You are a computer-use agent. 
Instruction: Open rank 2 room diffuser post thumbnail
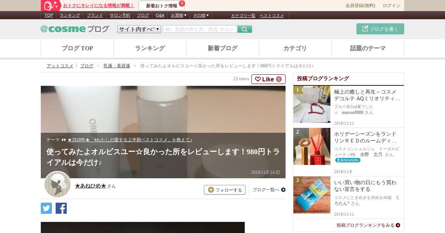click(312, 146)
